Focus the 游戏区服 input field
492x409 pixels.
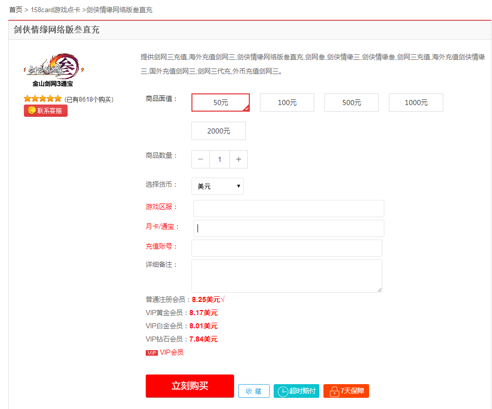click(x=289, y=209)
